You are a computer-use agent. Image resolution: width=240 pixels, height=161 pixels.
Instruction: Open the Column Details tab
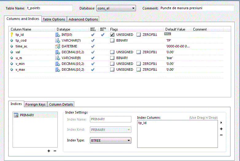(61, 104)
